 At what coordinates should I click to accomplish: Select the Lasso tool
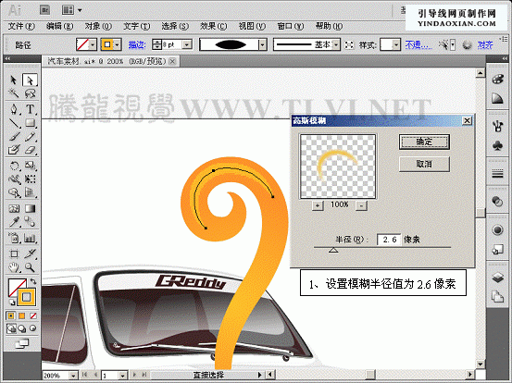pos(30,93)
